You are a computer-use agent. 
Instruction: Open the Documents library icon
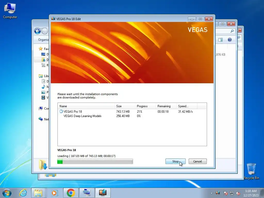point(43,81)
